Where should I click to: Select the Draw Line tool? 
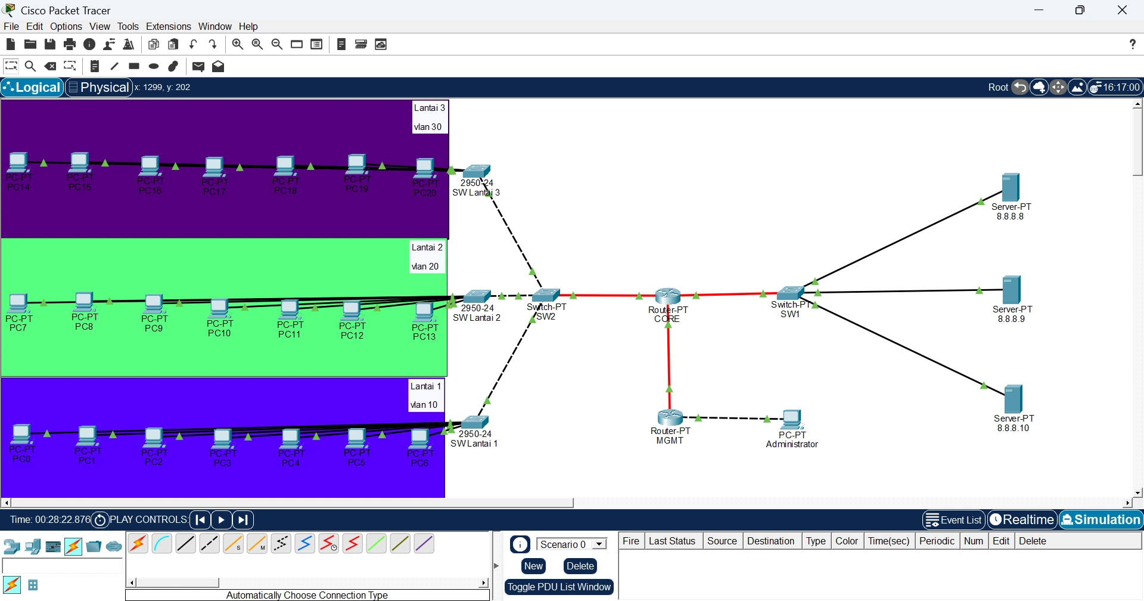click(114, 66)
